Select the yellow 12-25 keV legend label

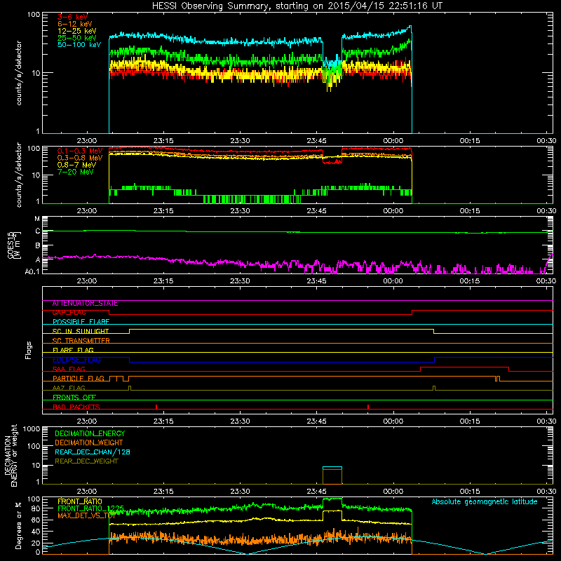point(77,31)
